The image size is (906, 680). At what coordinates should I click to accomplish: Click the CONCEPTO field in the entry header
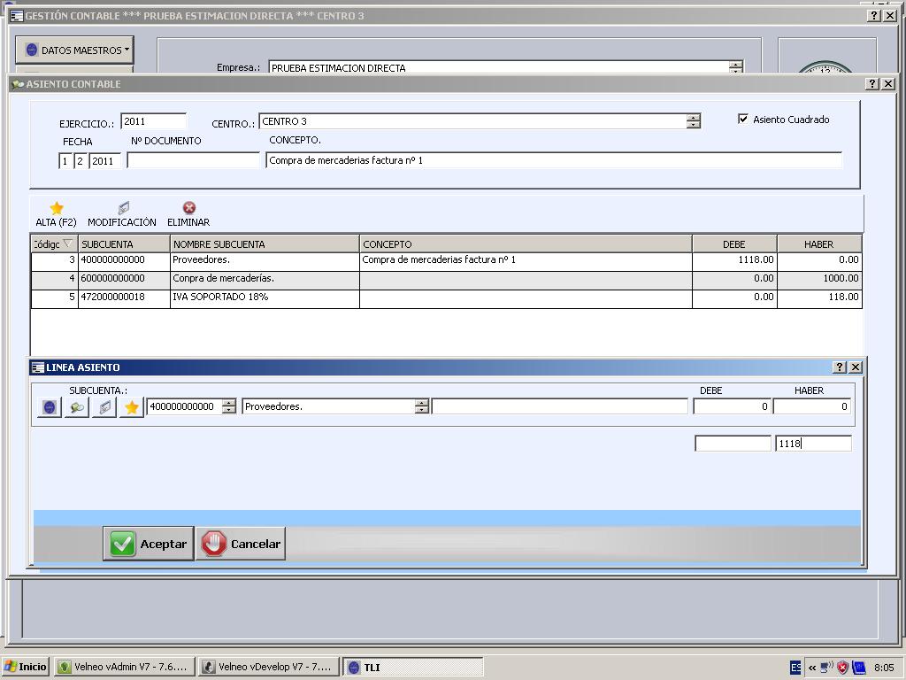point(554,161)
